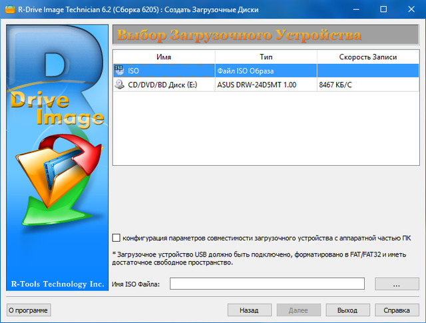Open browse dialog with the ... button
The width and height of the screenshot is (426, 323).
click(397, 284)
